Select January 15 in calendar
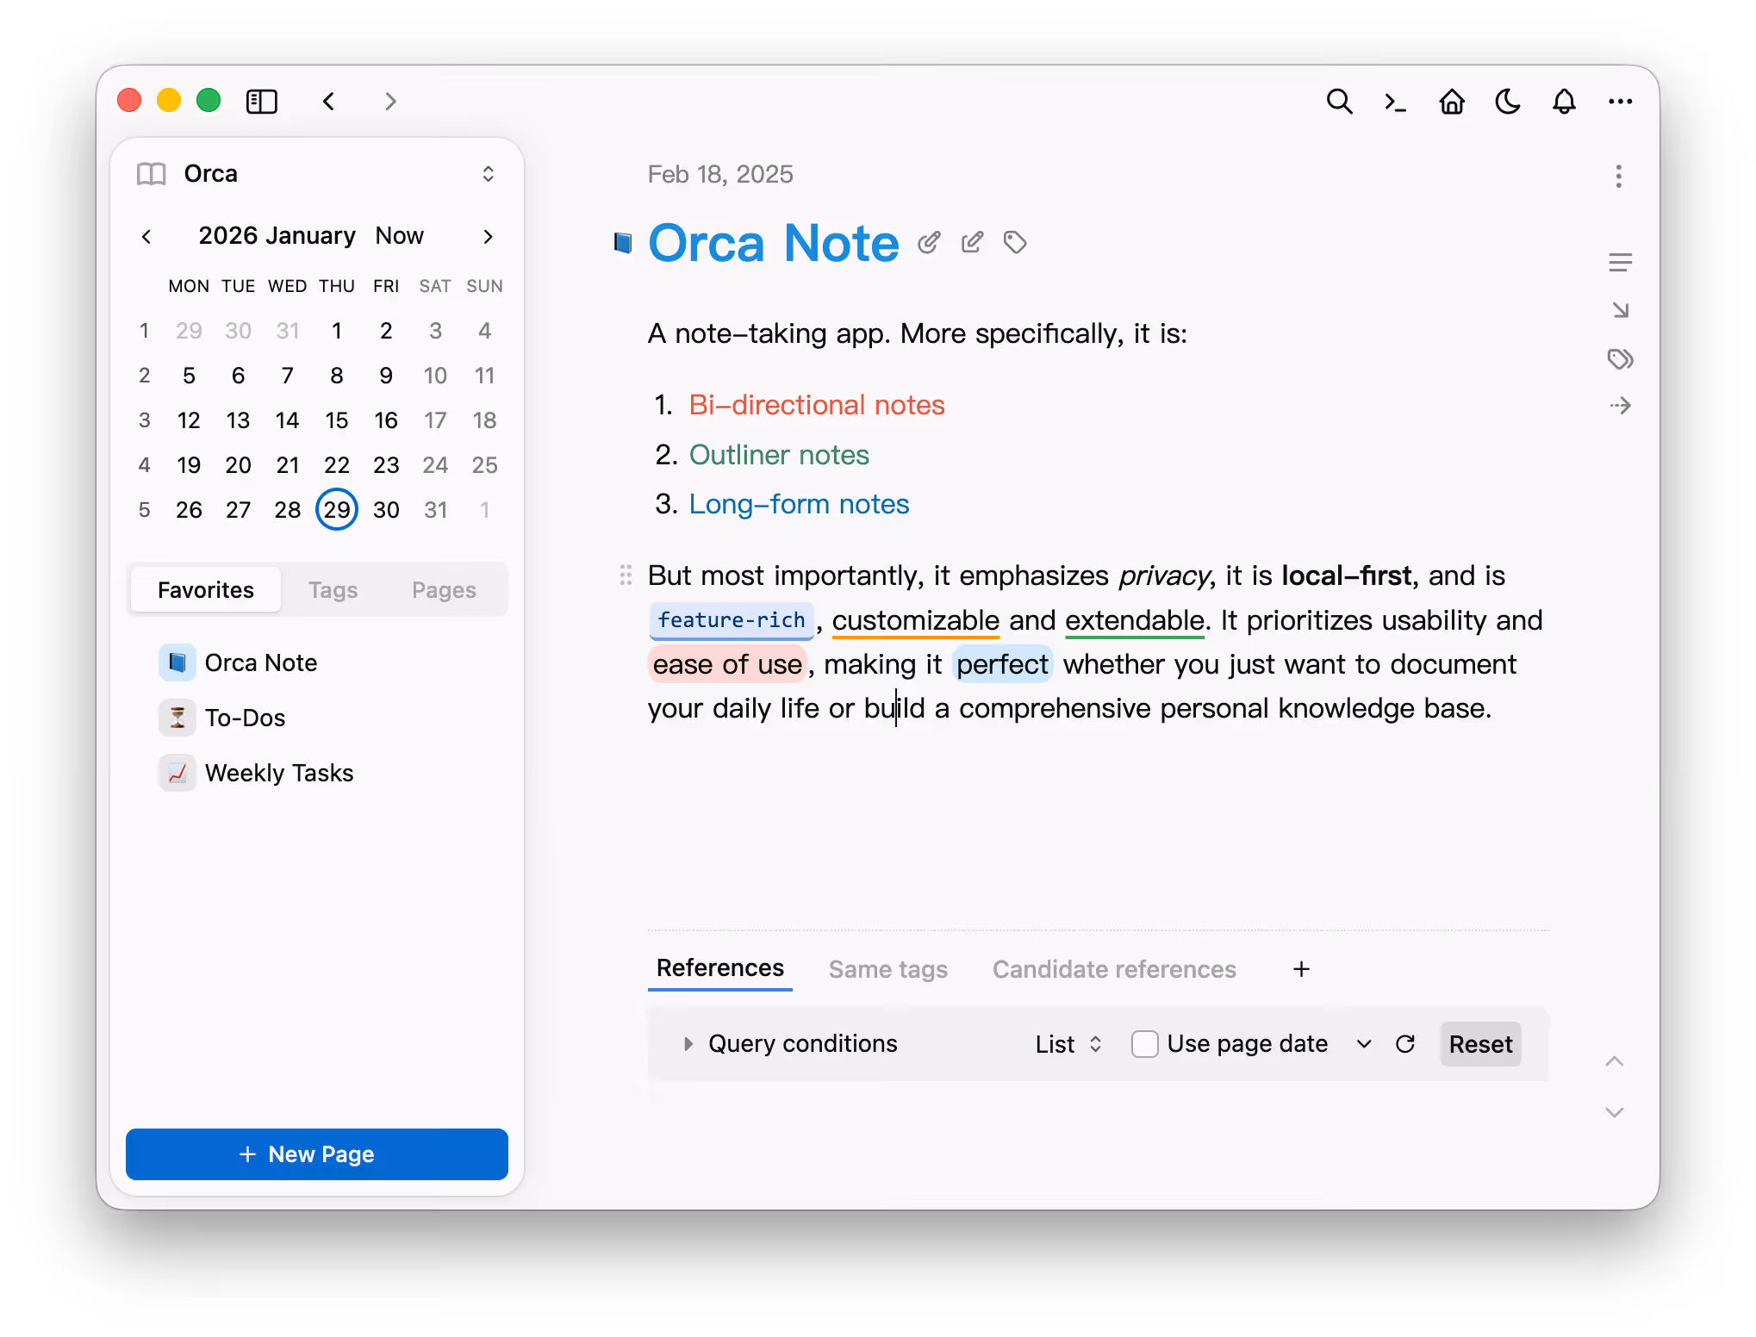The width and height of the screenshot is (1756, 1337). pyautogui.click(x=336, y=420)
